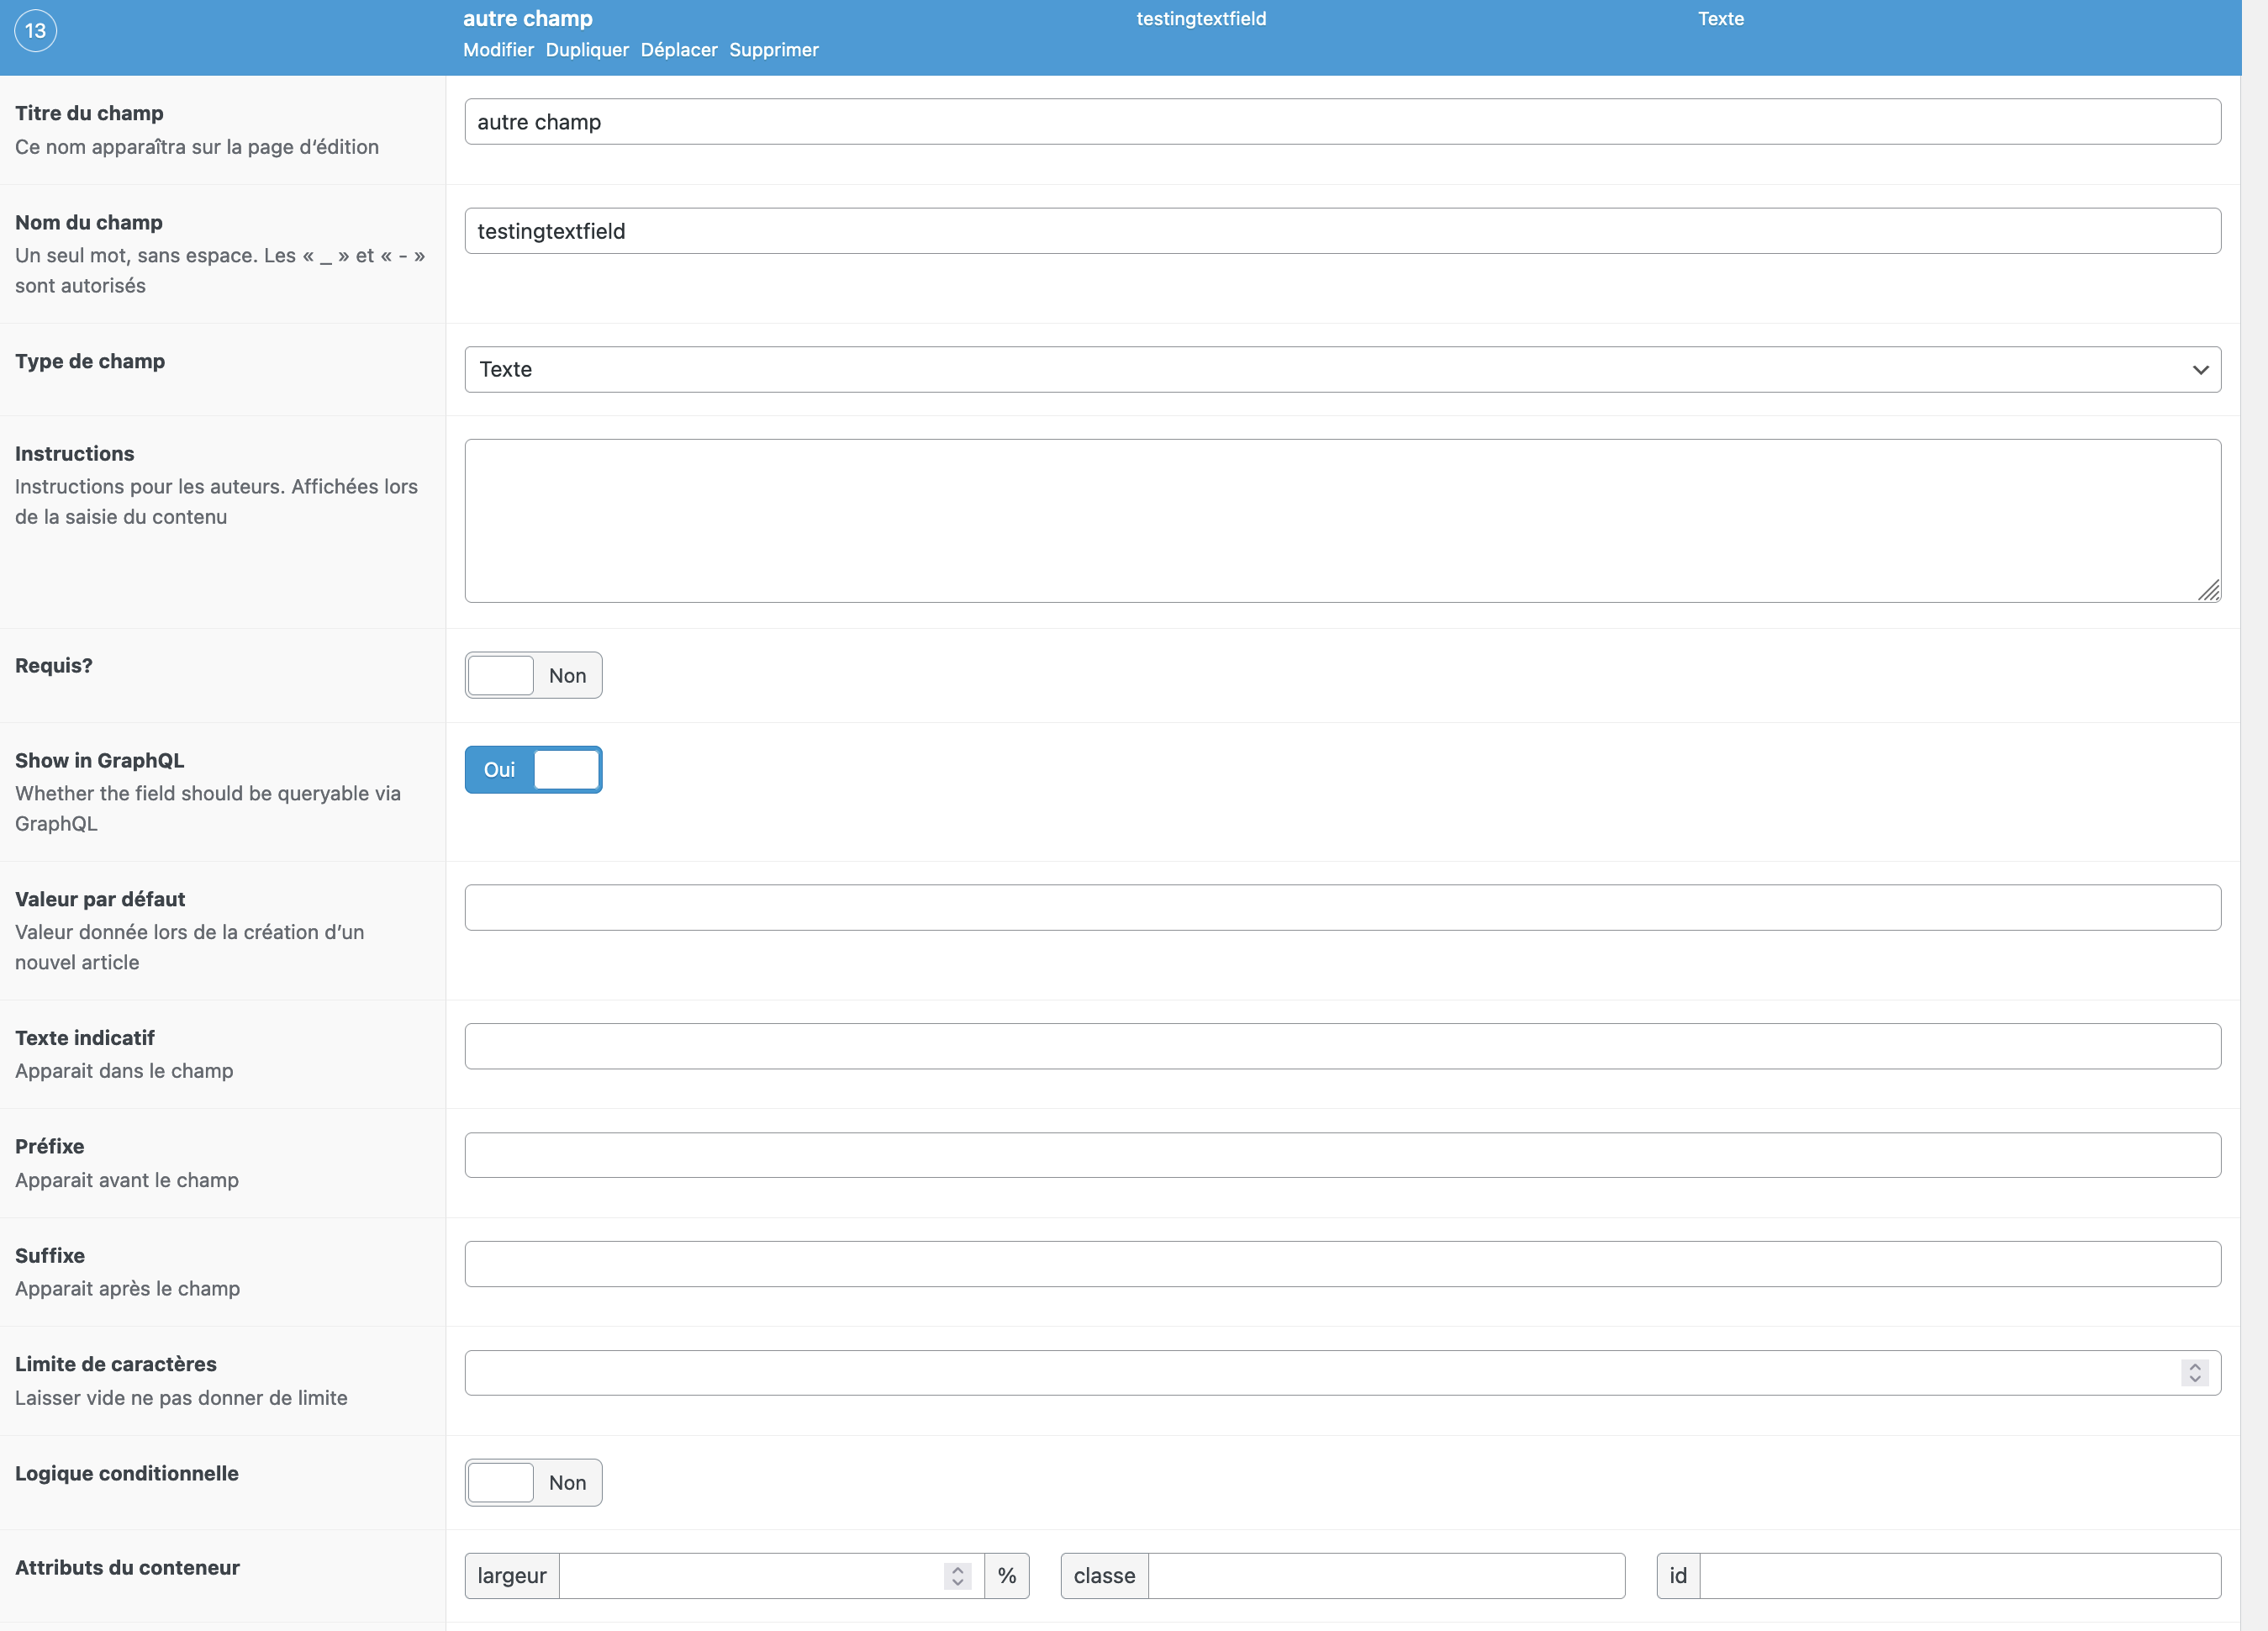Click the Supprimer field link

pos(773,50)
